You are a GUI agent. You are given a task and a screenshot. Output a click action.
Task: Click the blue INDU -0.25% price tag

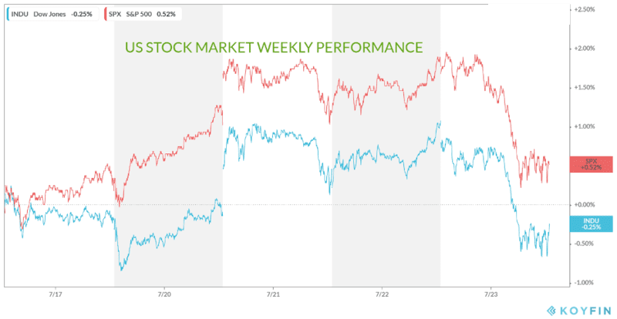click(592, 223)
